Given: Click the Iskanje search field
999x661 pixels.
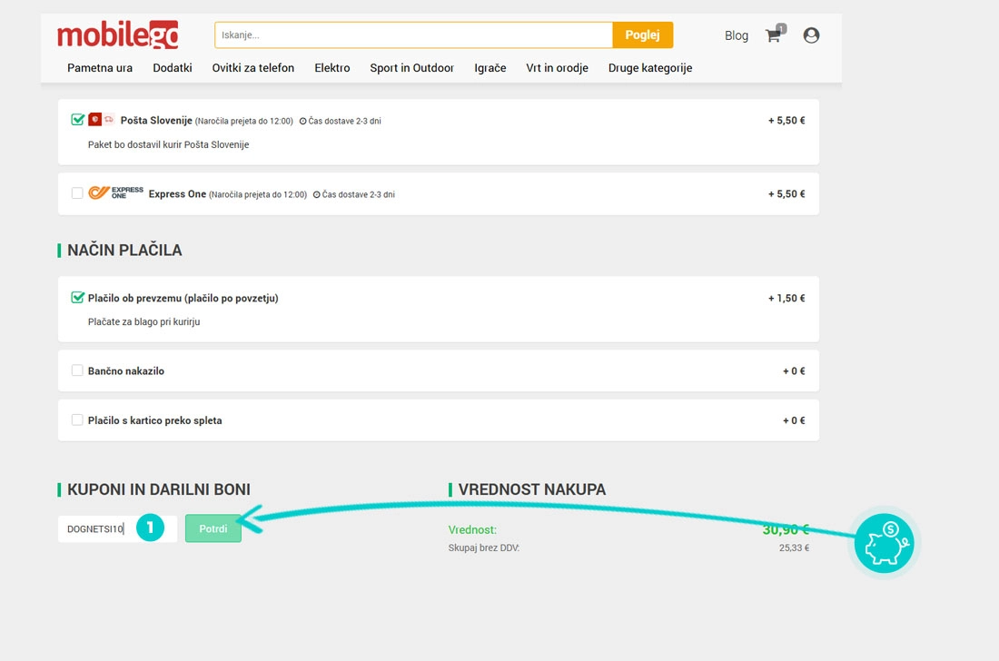Looking at the screenshot, I should tap(413, 35).
